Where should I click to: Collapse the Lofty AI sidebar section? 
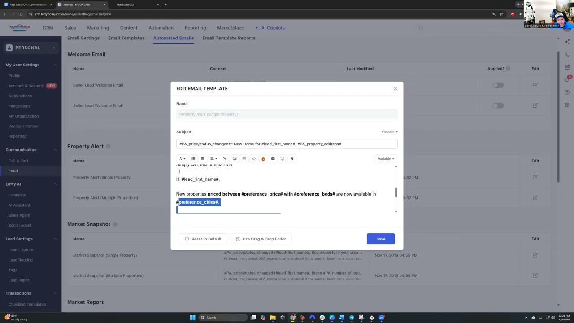pyautogui.click(x=55, y=184)
